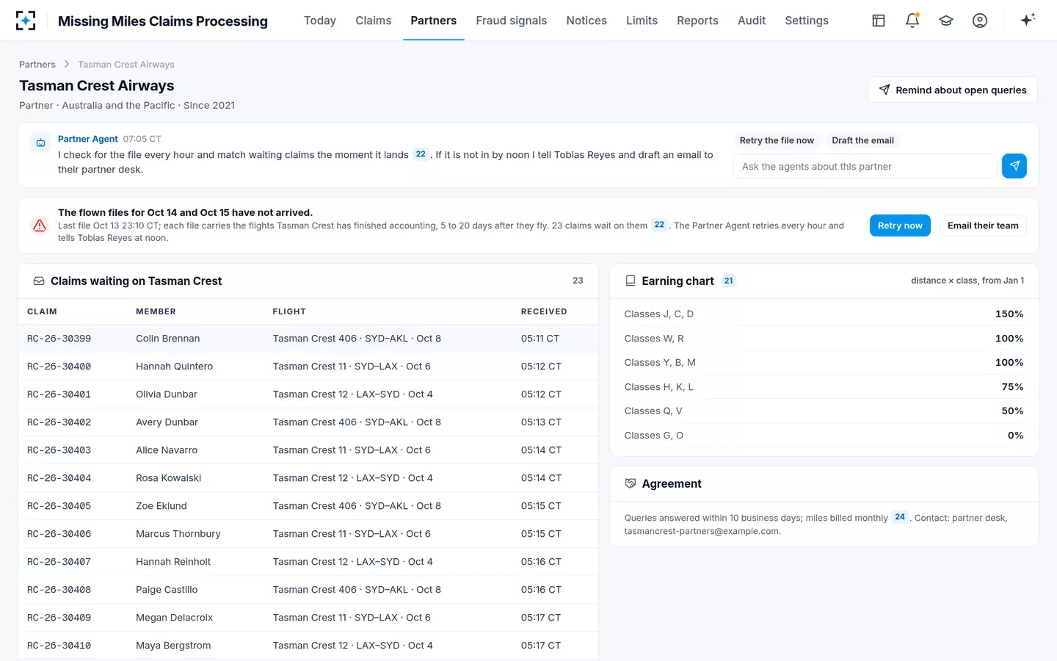The height and width of the screenshot is (661, 1057).
Task: Click the Classes G, O earning row
Action: click(824, 436)
